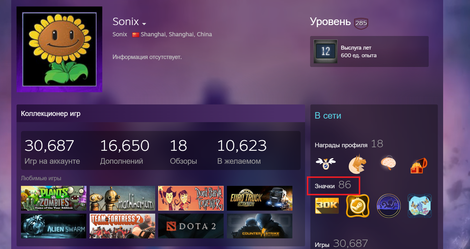The height and width of the screenshot is (249, 470).
Task: Expand the dropdown arrow next to Sonix
Action: 144,24
